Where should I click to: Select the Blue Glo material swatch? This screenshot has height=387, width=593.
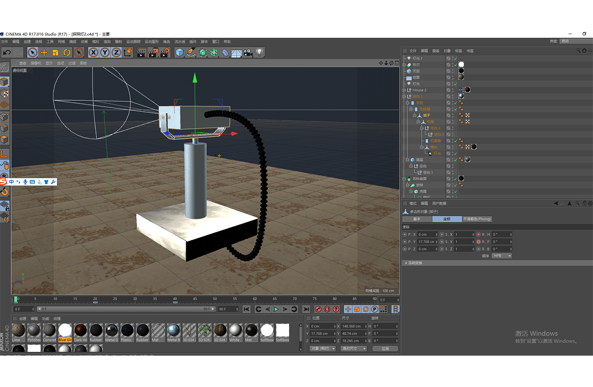coord(65,331)
